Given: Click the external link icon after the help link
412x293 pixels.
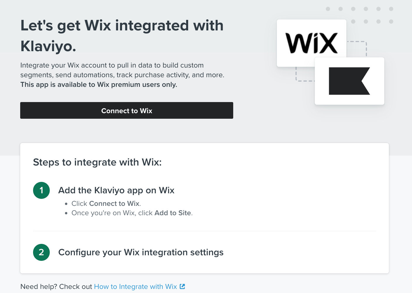Looking at the screenshot, I should (183, 287).
